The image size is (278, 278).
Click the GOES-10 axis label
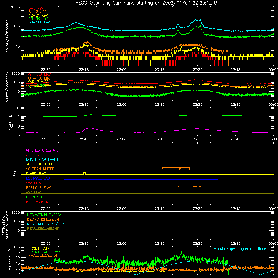11,121
